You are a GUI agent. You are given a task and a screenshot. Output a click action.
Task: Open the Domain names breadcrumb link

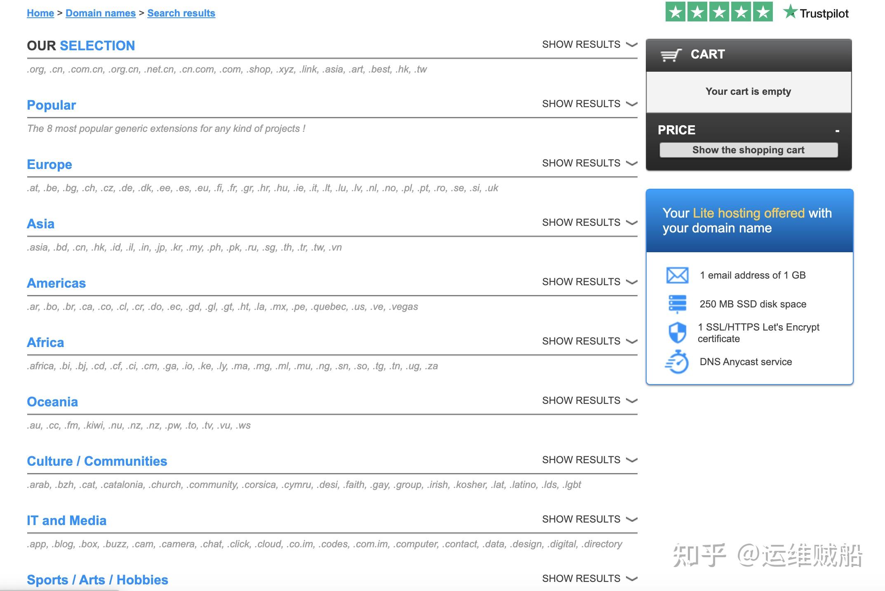(101, 13)
